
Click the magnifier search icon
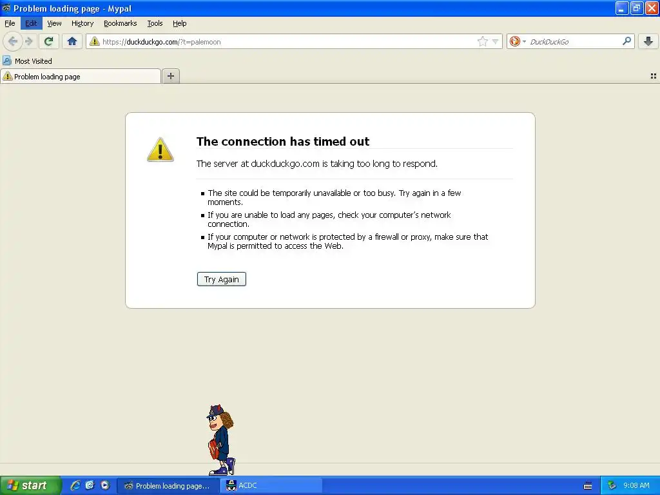(626, 41)
